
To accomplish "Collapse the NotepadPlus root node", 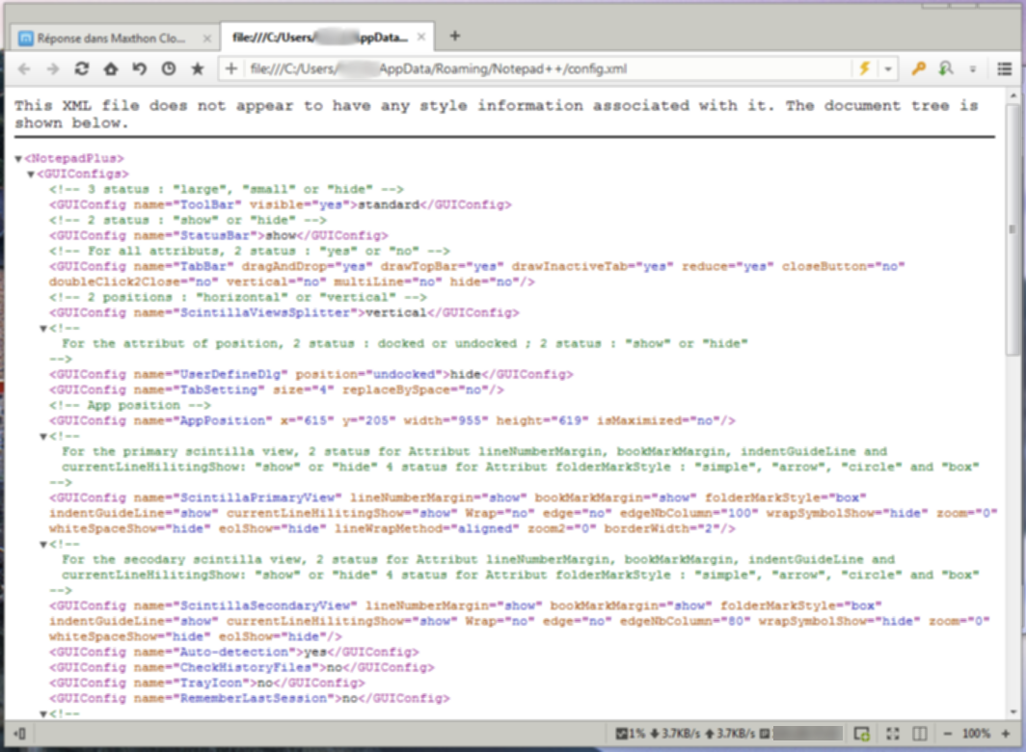I will (19, 158).
